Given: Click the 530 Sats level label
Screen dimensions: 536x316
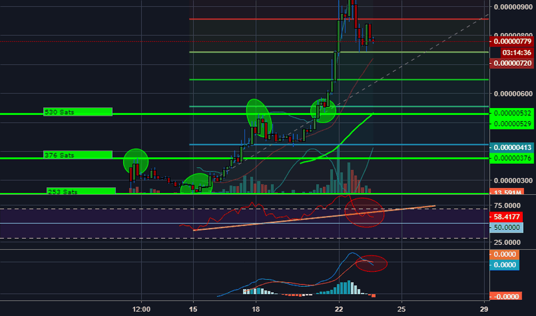Looking at the screenshot, I should click(x=78, y=111).
